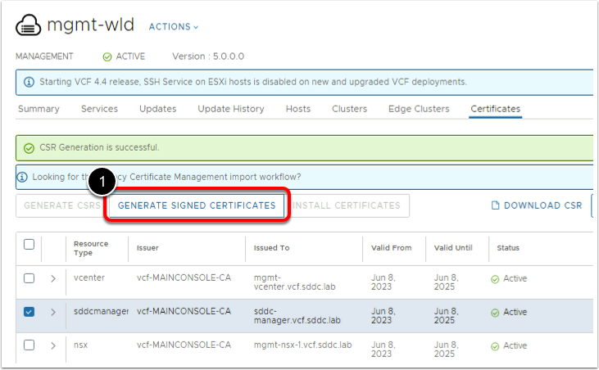This screenshot has height=370, width=599.
Task: Expand the nsx certificate row
Action: pyautogui.click(x=53, y=346)
